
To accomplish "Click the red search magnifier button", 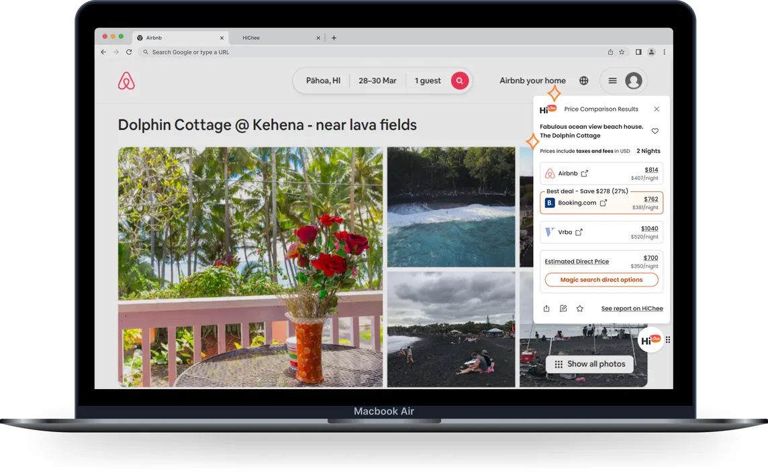I will tap(459, 81).
